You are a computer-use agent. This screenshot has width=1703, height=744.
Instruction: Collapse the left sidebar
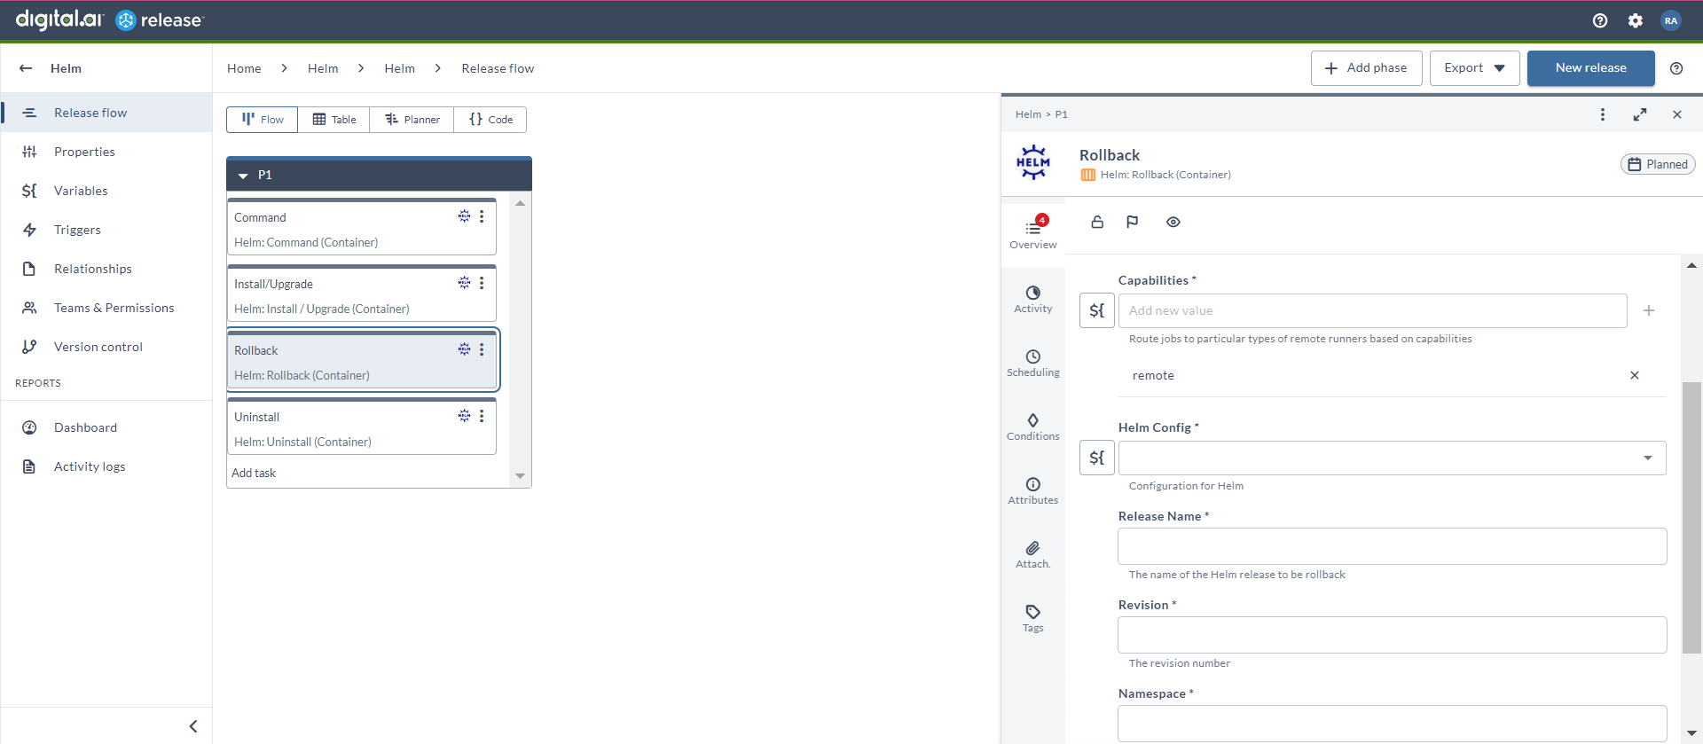(193, 726)
